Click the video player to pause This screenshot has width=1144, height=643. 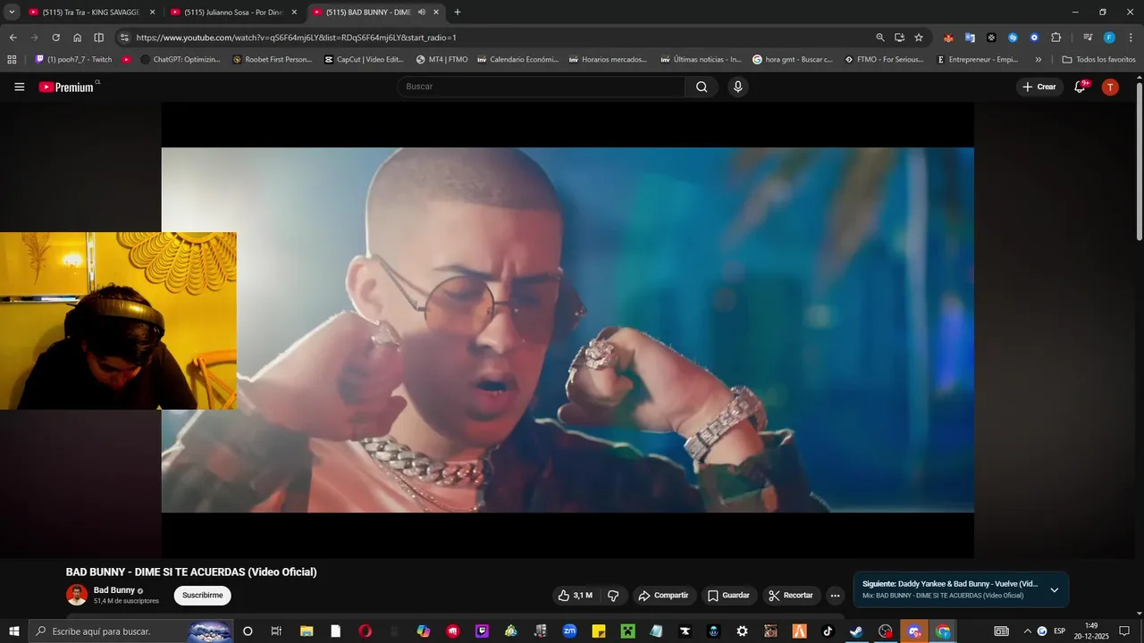568,330
